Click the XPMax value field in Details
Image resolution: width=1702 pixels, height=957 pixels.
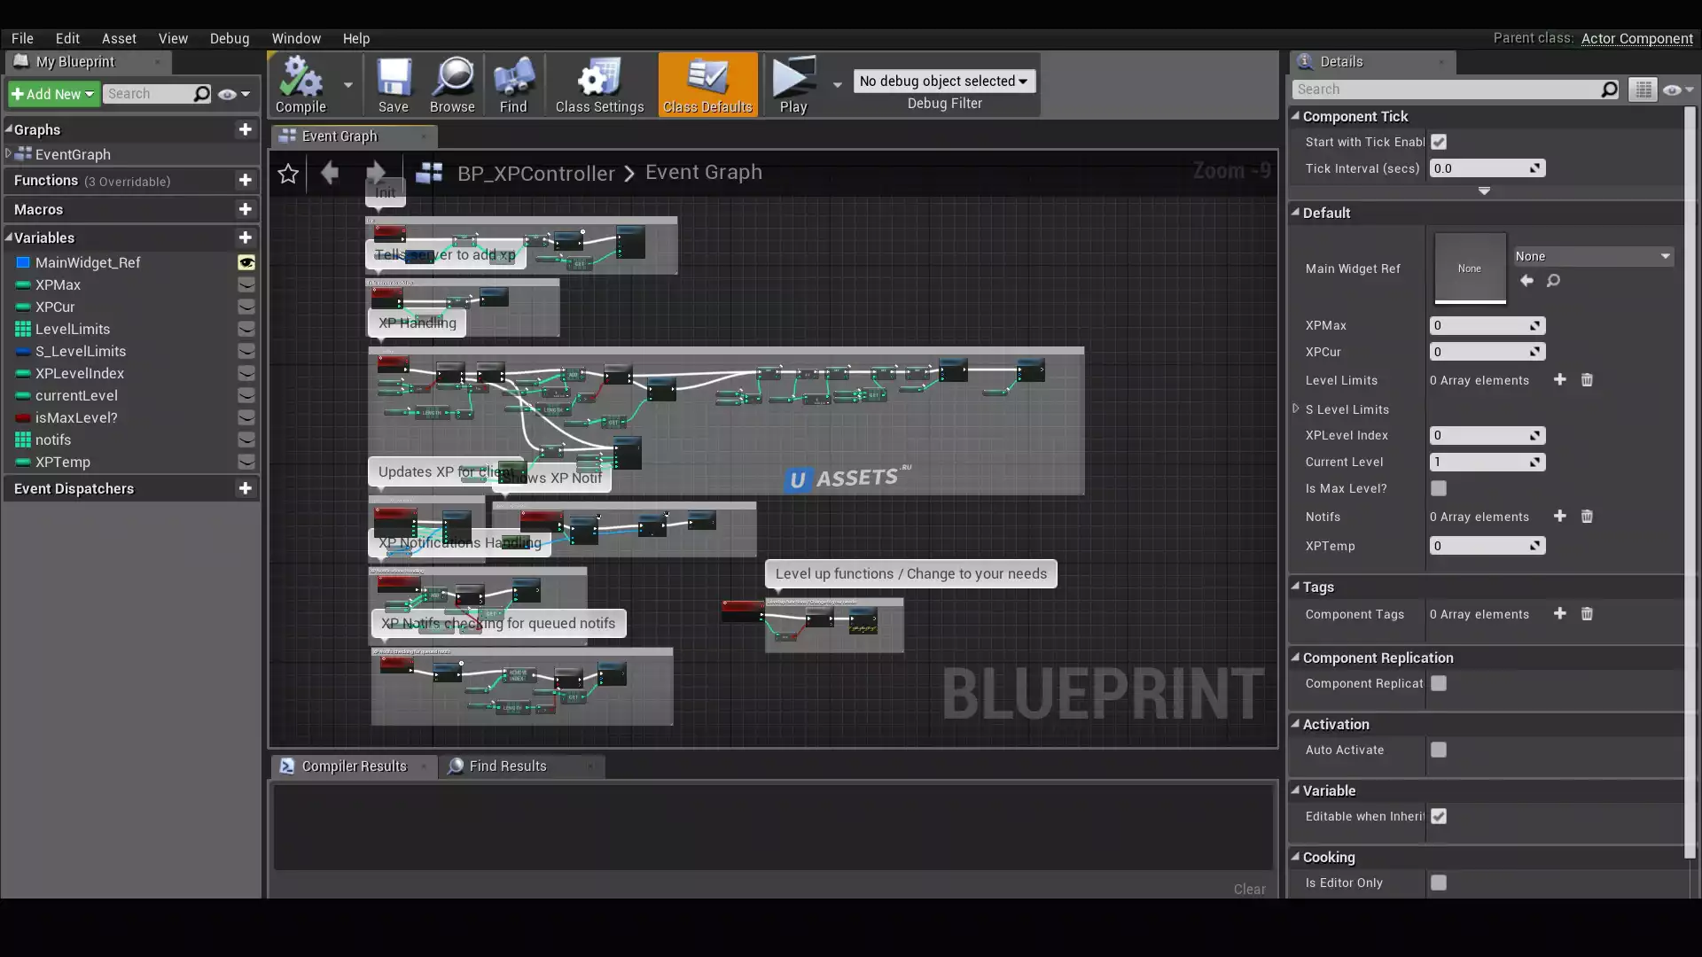(x=1479, y=325)
